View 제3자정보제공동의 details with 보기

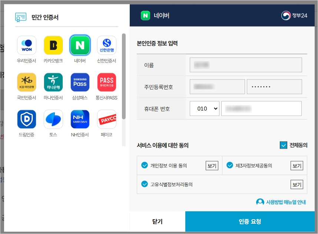297,166
